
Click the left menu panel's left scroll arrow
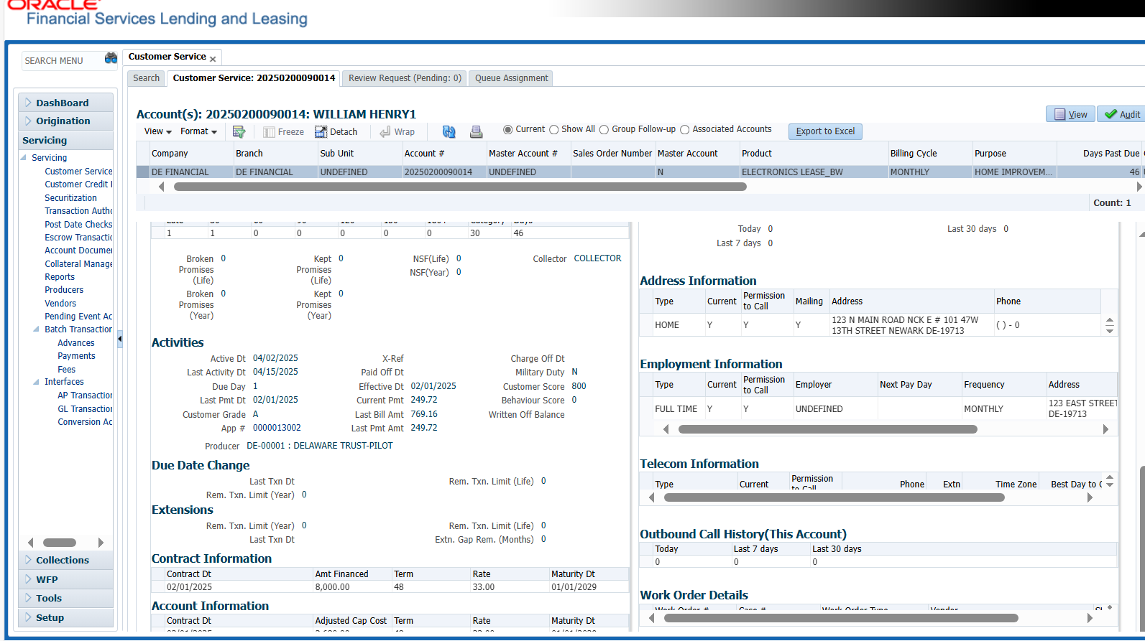(x=30, y=543)
